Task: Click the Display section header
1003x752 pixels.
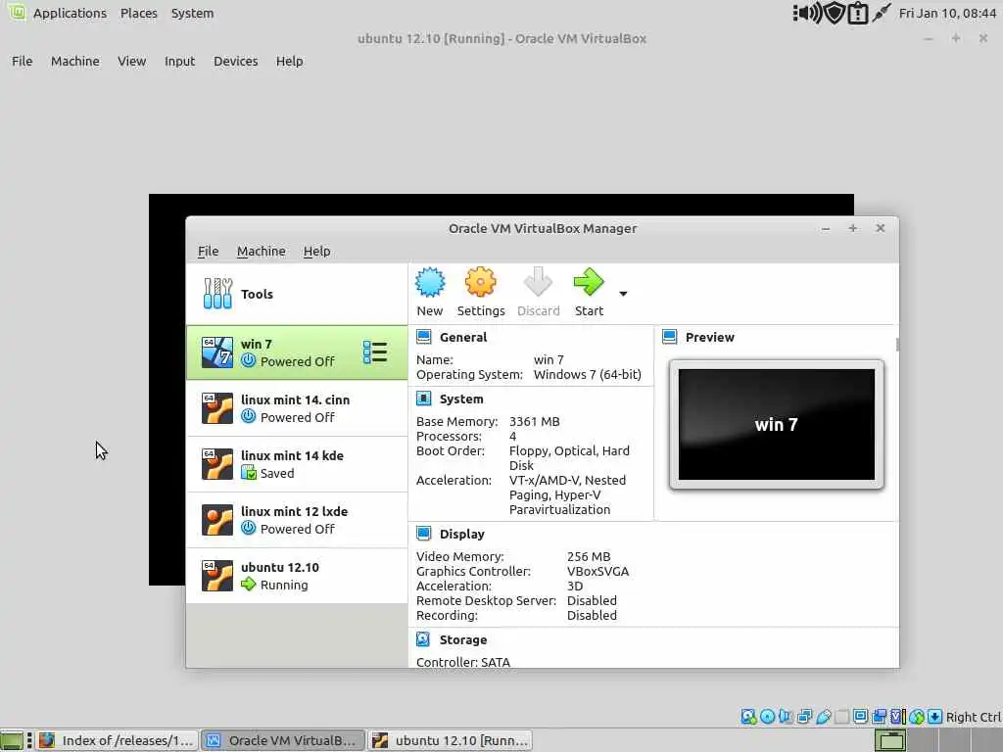Action: point(462,534)
